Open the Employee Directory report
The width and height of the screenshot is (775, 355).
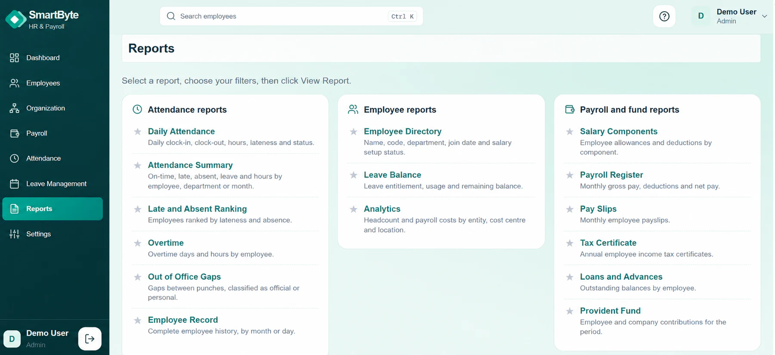click(403, 131)
